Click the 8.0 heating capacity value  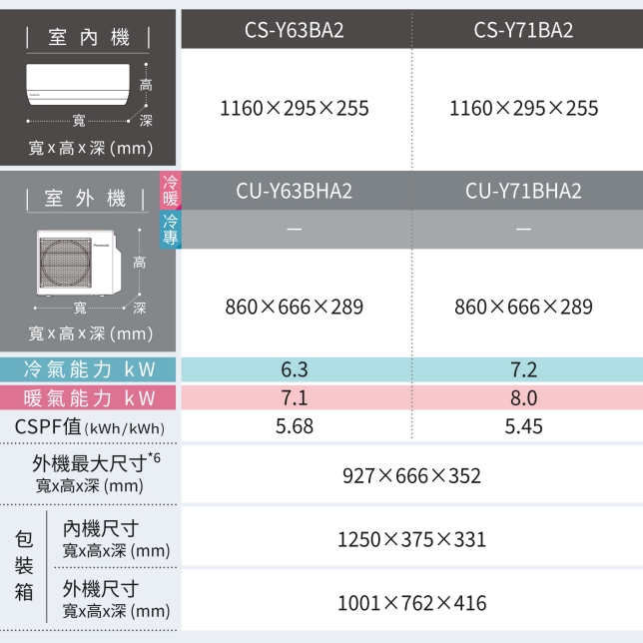tap(523, 398)
